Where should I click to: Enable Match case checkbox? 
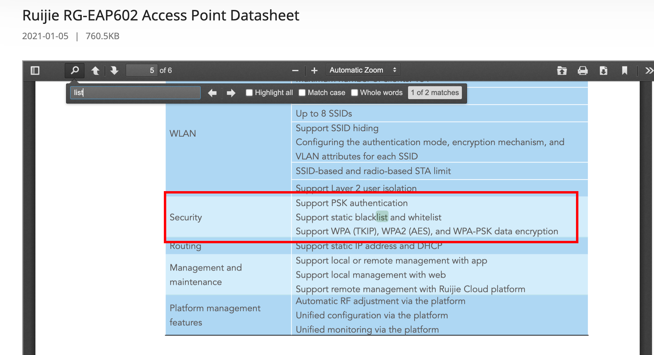coord(302,93)
